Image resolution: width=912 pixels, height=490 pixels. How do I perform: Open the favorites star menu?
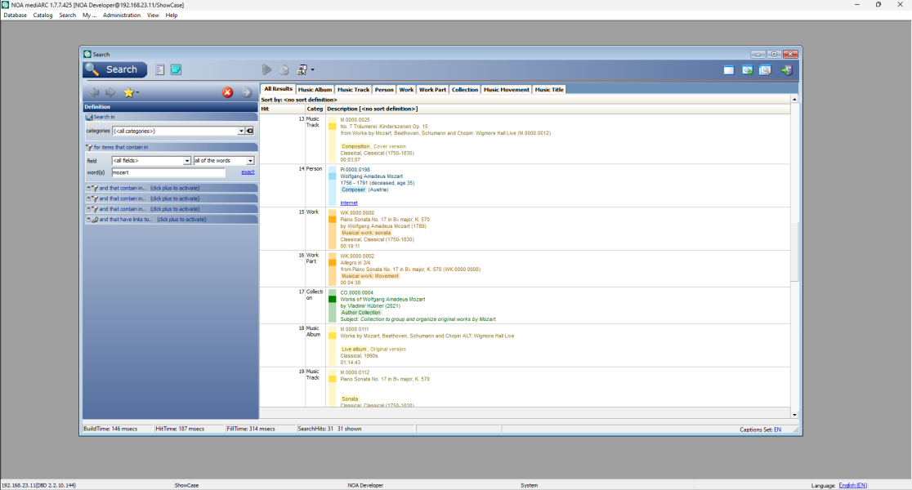pos(130,91)
